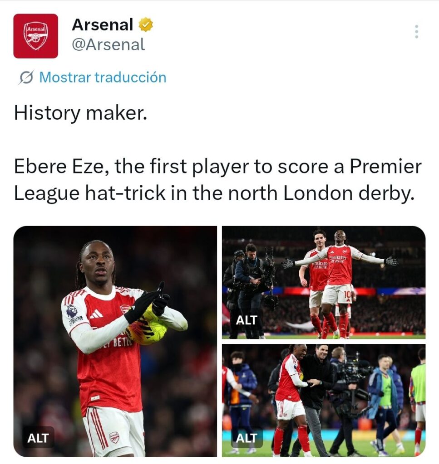This screenshot has height=464, width=439.
Task: Click the Arsenal display name
Action: 103,25
